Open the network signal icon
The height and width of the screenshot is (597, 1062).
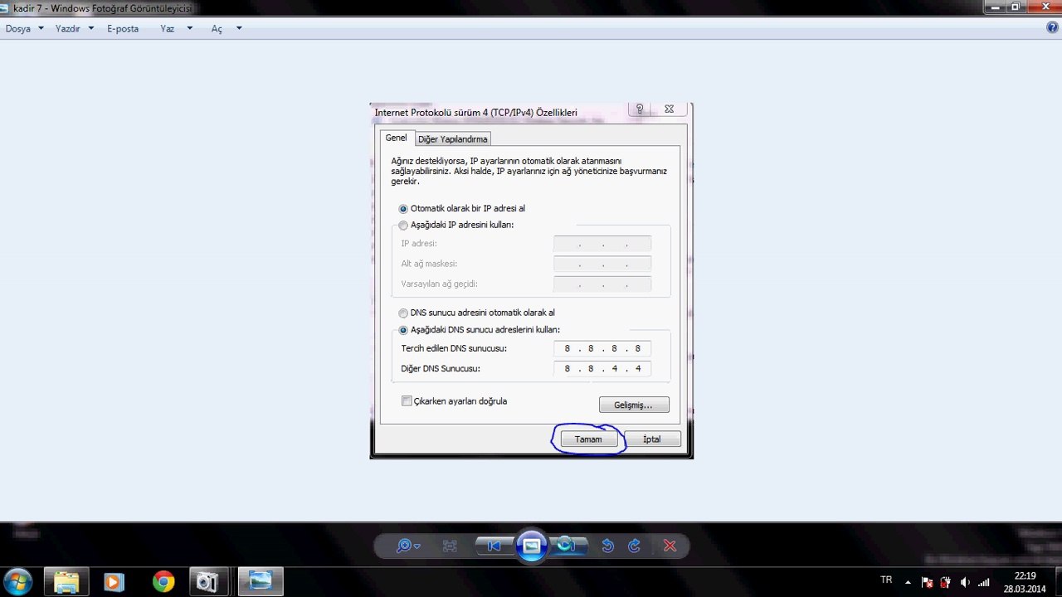click(x=986, y=582)
